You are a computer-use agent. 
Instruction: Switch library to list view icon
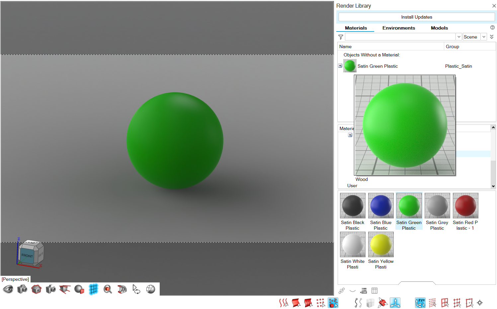(364, 291)
